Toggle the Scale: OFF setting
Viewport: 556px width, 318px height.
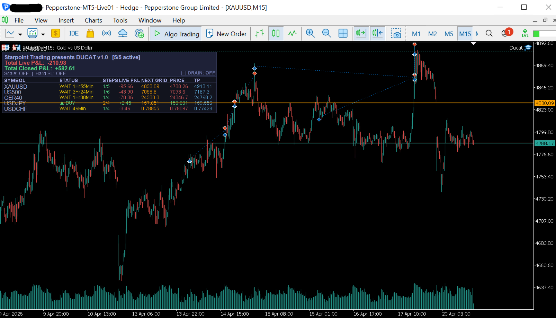coord(16,73)
